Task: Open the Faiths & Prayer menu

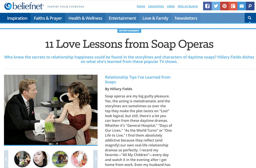Action: [48, 18]
